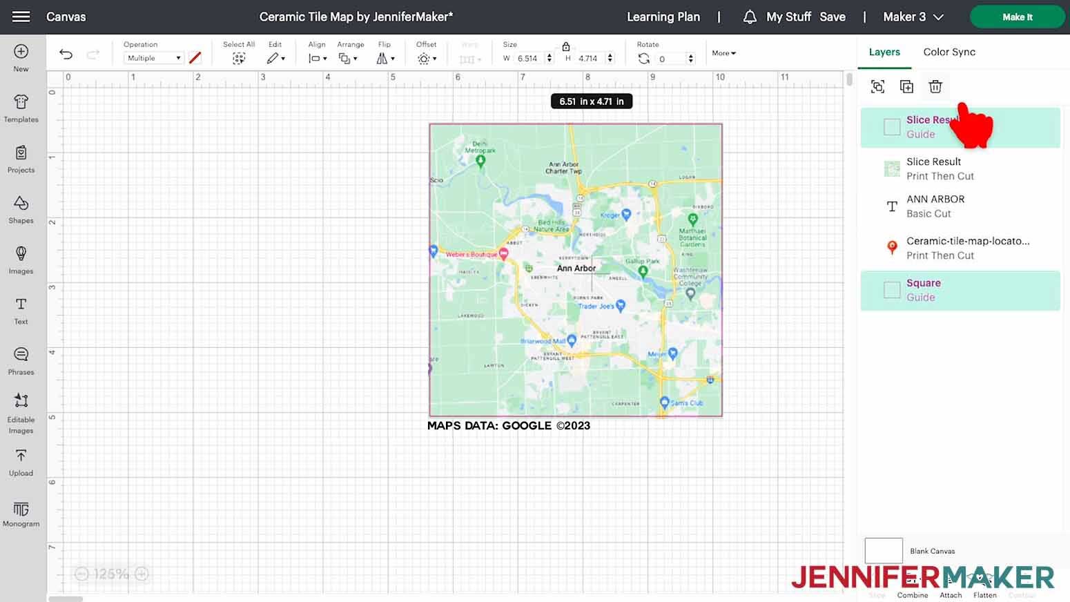Open the Upload tool
1070x602 pixels.
tap(21, 462)
